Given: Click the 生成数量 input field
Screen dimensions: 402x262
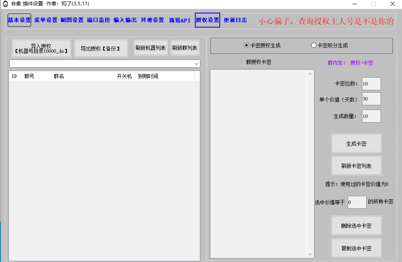Looking at the screenshot, I should (371, 116).
